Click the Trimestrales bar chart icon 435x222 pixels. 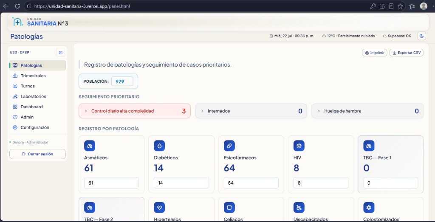pyautogui.click(x=15, y=76)
